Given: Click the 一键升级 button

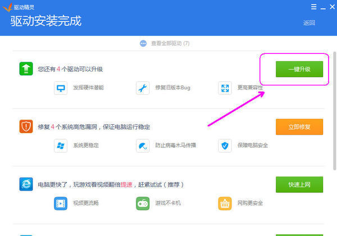Looking at the screenshot, I should (x=299, y=69).
